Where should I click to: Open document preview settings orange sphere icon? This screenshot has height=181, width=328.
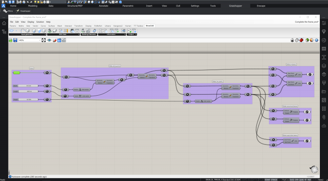pyautogui.click(x=312, y=40)
